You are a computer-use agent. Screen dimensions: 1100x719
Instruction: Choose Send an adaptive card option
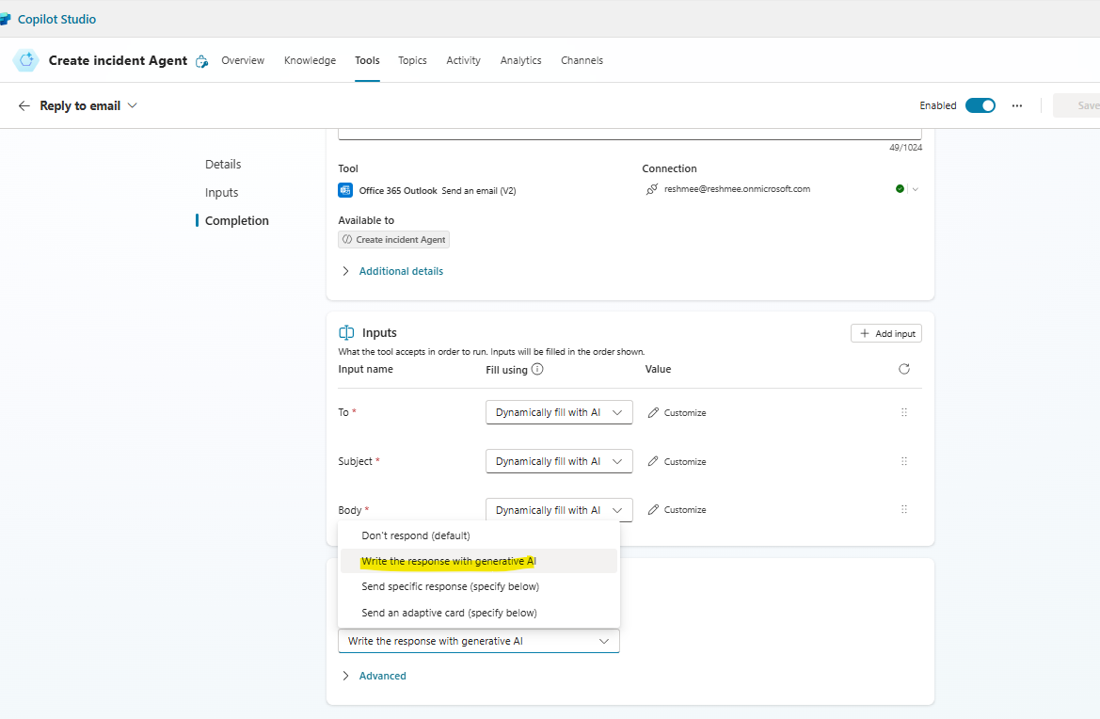449,613
